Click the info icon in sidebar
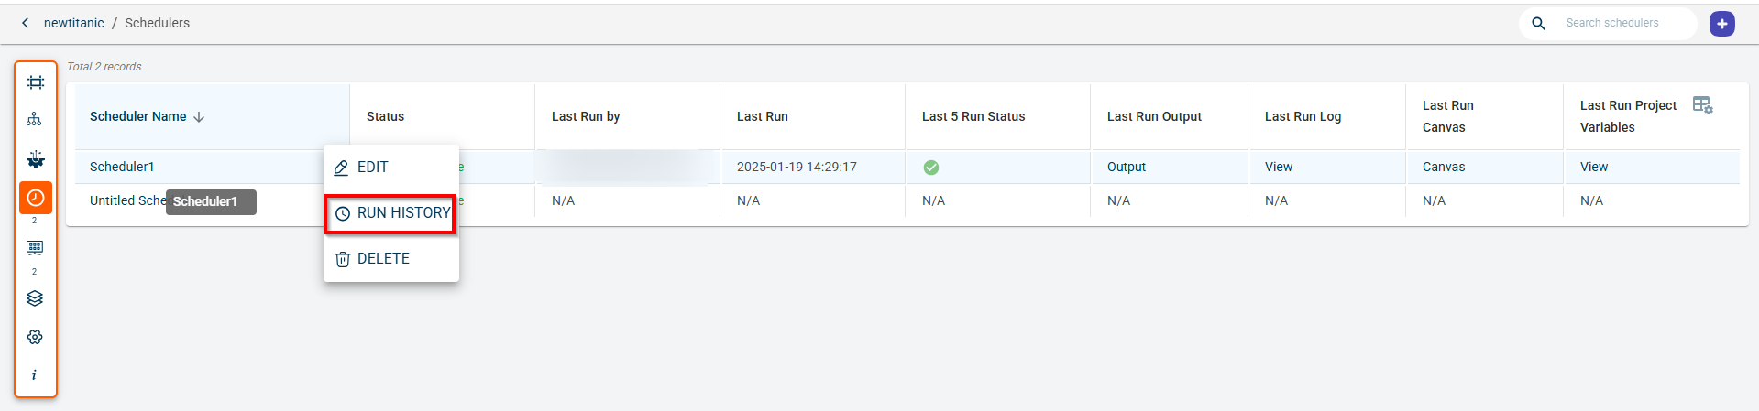The height and width of the screenshot is (411, 1759). click(x=35, y=375)
